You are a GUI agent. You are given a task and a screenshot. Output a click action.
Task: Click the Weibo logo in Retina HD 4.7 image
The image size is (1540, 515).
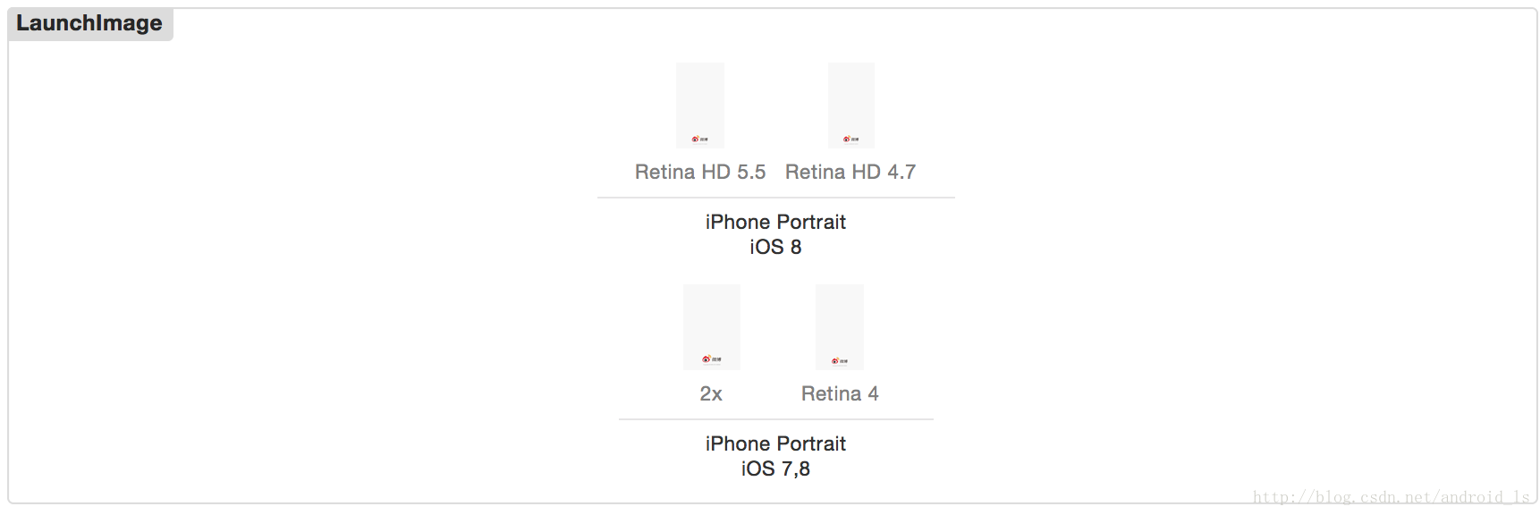pyautogui.click(x=851, y=139)
